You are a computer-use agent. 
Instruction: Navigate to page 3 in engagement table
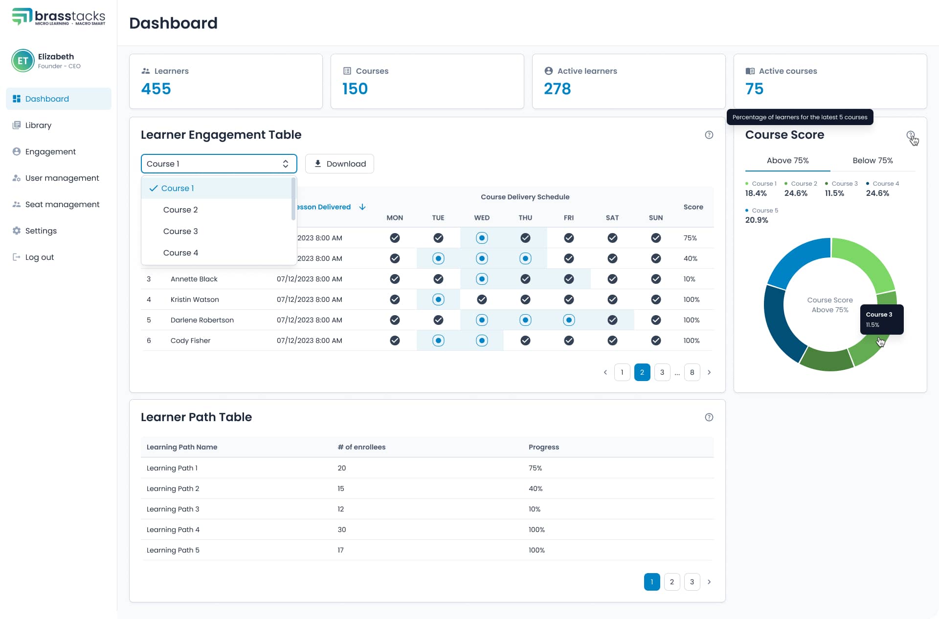coord(662,372)
